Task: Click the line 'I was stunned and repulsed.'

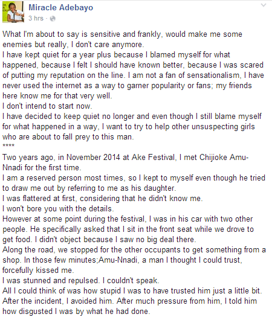Action: 50,281
